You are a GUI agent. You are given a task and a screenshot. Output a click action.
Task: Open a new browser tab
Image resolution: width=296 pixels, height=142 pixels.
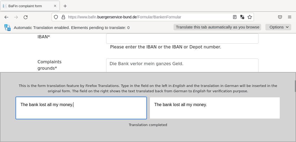click(65, 6)
